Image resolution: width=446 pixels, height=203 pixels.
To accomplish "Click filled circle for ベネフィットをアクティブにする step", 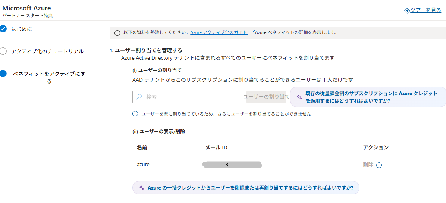I will click(3, 74).
